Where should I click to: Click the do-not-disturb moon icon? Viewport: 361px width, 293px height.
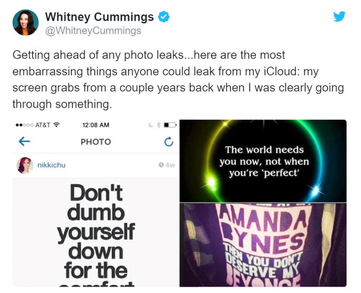click(x=151, y=125)
